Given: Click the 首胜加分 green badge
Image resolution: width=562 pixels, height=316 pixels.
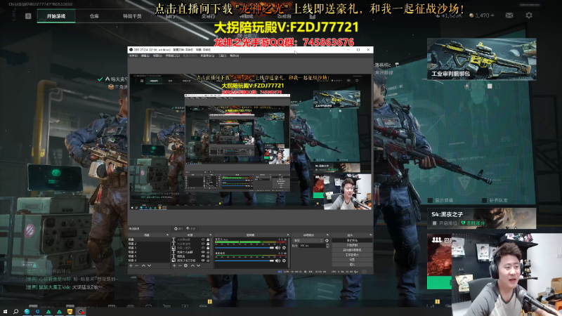Looking at the screenshot, I should (x=473, y=223).
